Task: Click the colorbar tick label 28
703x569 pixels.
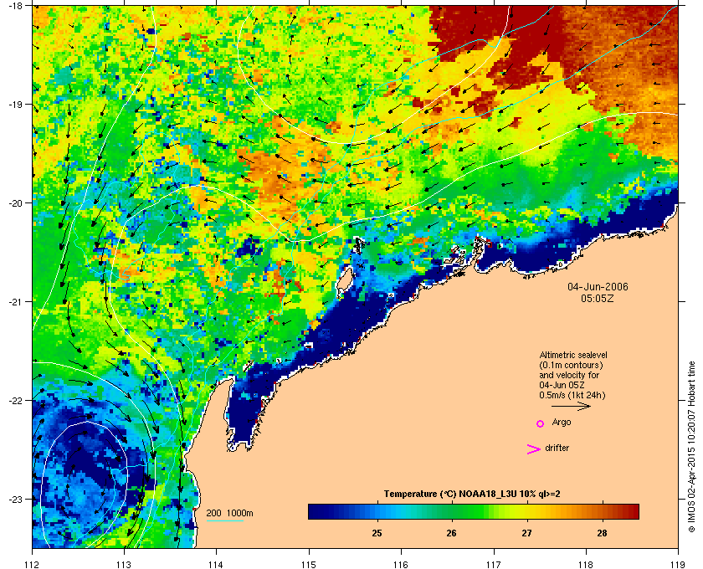Action: 602,533
